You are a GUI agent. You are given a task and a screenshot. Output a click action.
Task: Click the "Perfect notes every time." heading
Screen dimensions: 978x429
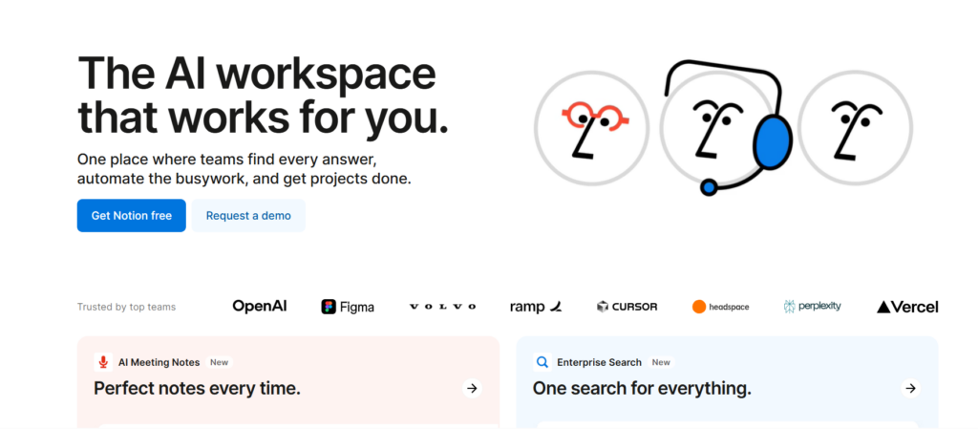tap(197, 388)
